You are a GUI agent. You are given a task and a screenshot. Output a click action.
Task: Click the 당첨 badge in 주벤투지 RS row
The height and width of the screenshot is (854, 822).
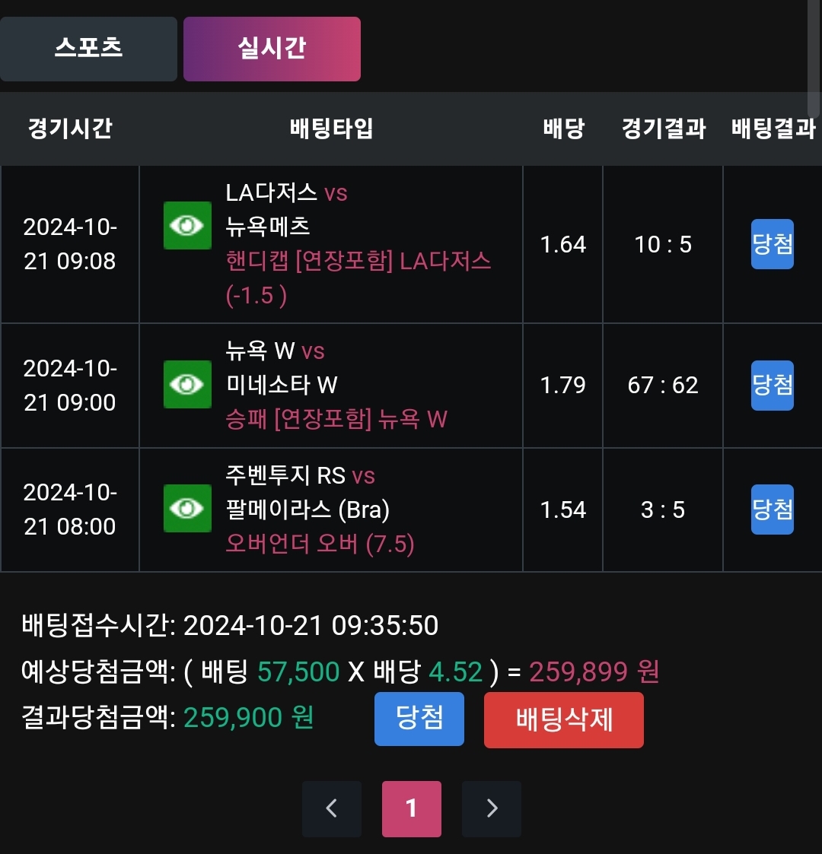(x=772, y=510)
